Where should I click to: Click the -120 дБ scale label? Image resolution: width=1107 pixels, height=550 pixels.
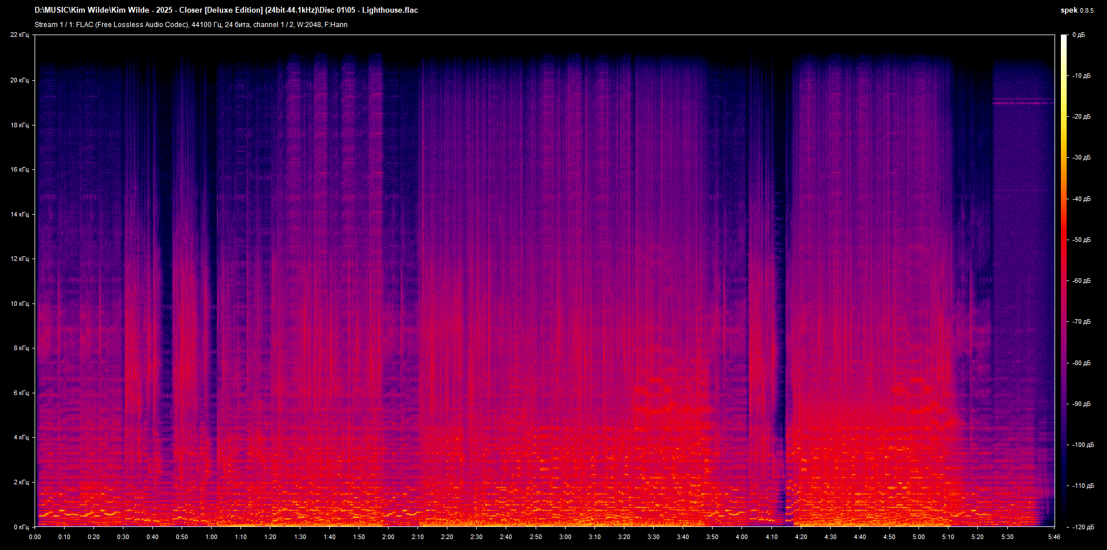pos(1082,527)
